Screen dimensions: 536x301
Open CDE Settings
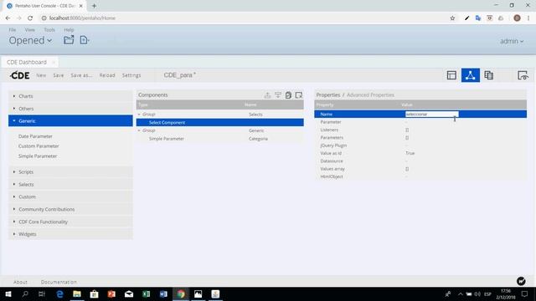[131, 75]
